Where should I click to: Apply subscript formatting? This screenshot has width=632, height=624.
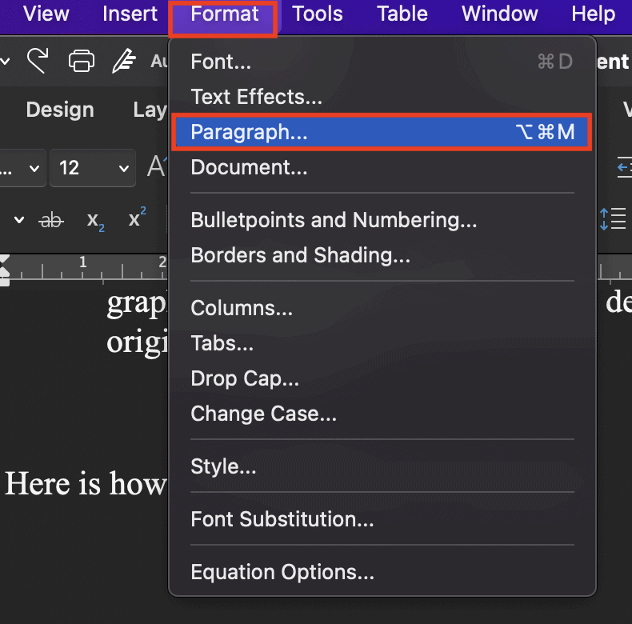pos(95,222)
